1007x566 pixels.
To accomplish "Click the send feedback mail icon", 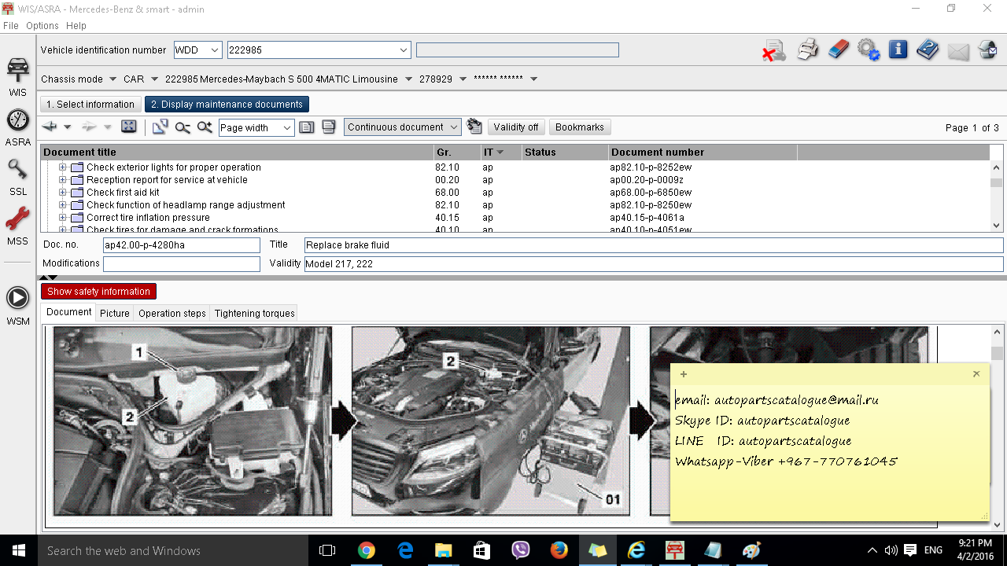I will [988, 50].
